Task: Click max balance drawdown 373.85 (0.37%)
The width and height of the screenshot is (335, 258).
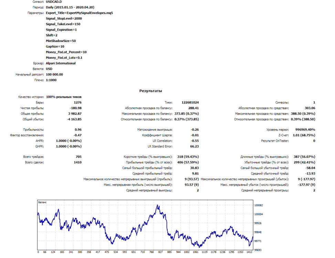Action: click(x=187, y=114)
